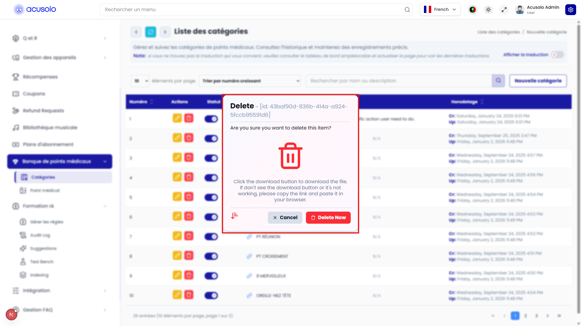Enable the Afficher la traduction switch
Screen dimensions: 581x326
557,55
